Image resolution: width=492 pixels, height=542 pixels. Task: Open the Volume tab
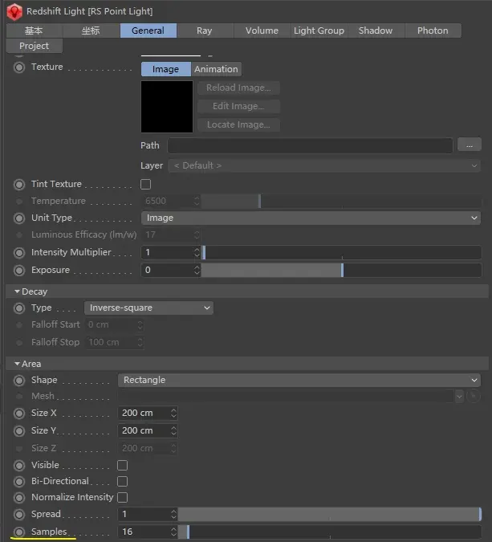tap(262, 31)
